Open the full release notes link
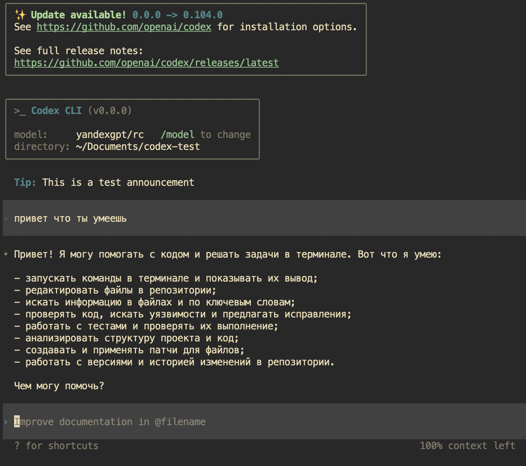Image resolution: width=526 pixels, height=466 pixels. pyautogui.click(x=146, y=63)
